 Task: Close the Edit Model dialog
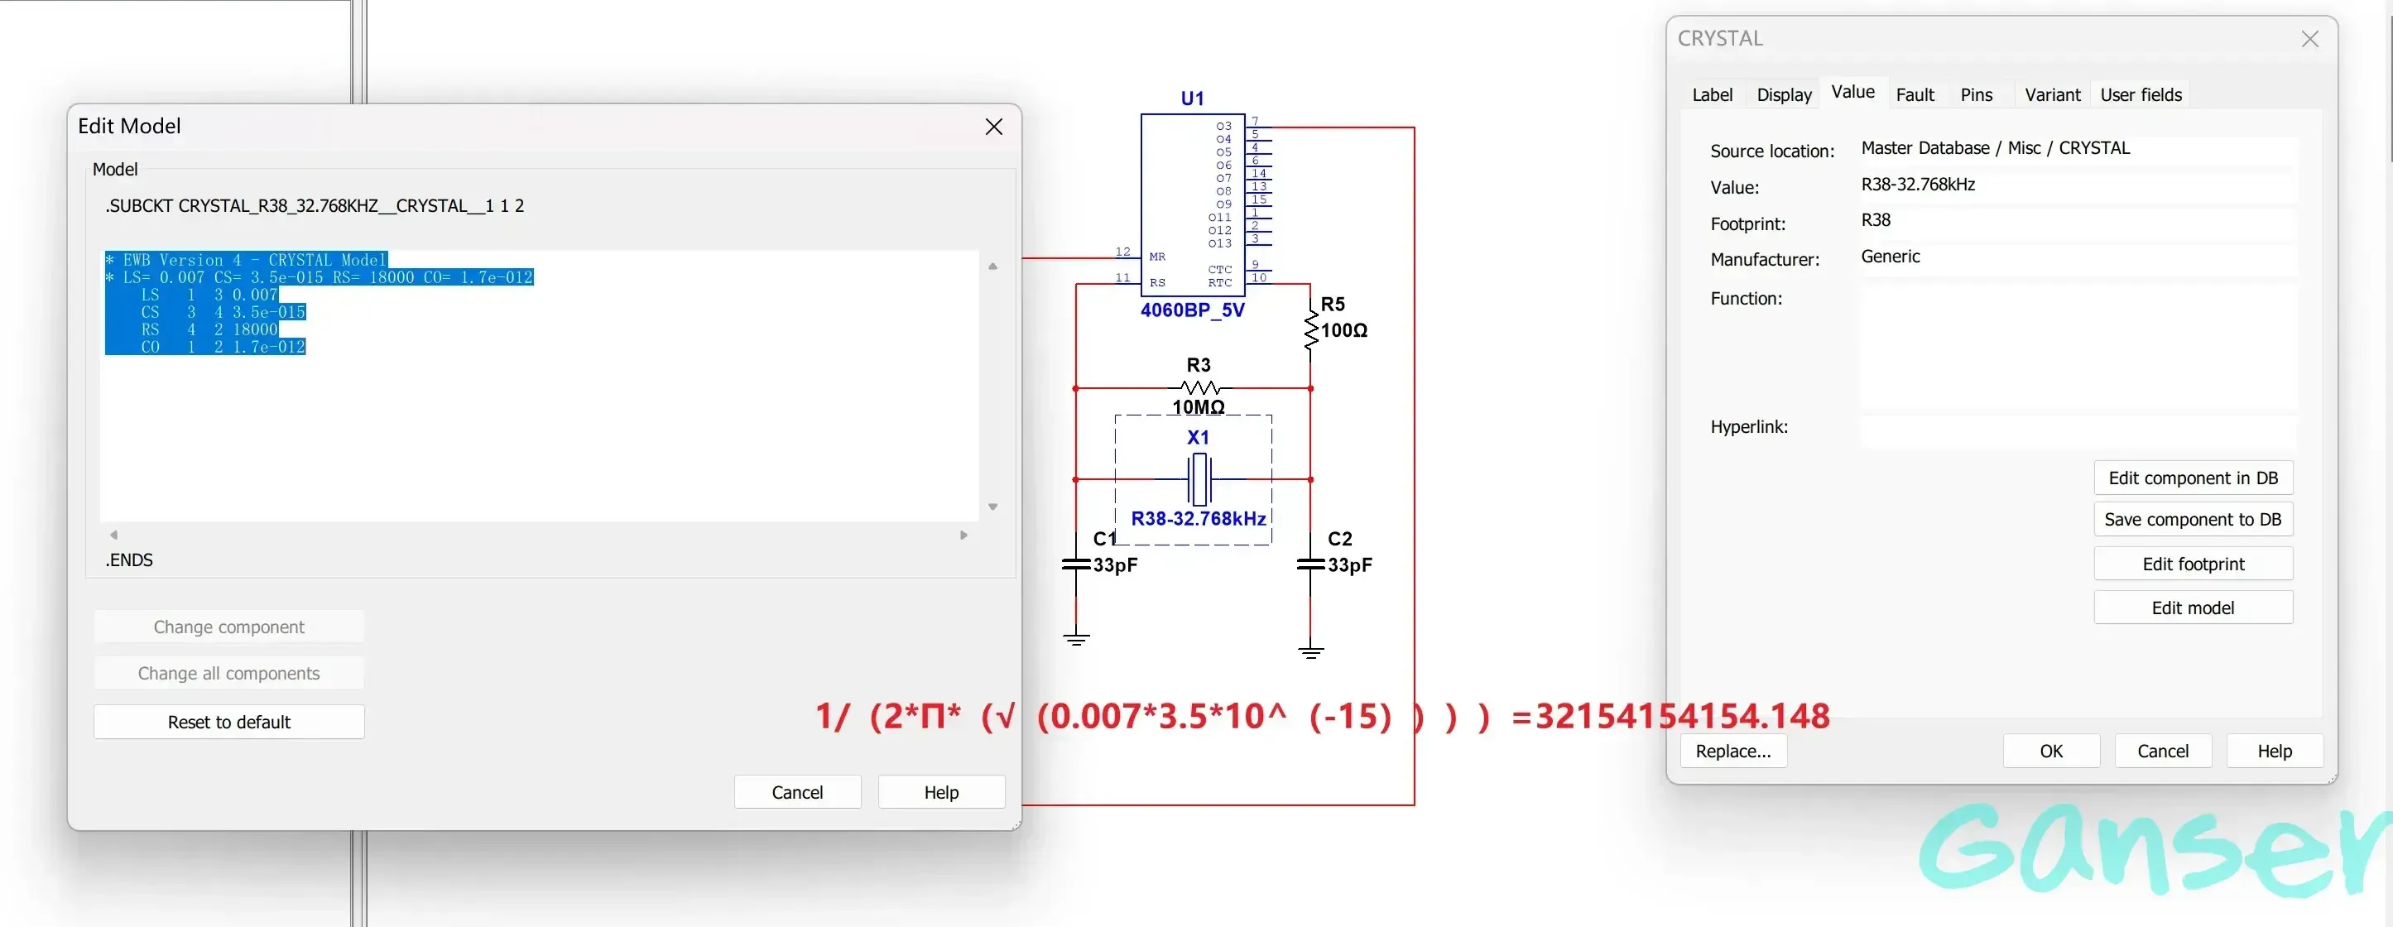click(x=993, y=127)
